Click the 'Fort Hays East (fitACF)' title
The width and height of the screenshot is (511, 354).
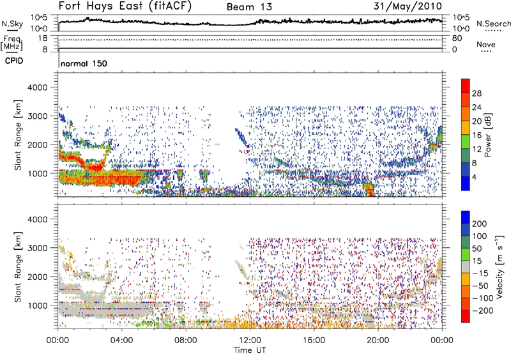pyautogui.click(x=125, y=6)
